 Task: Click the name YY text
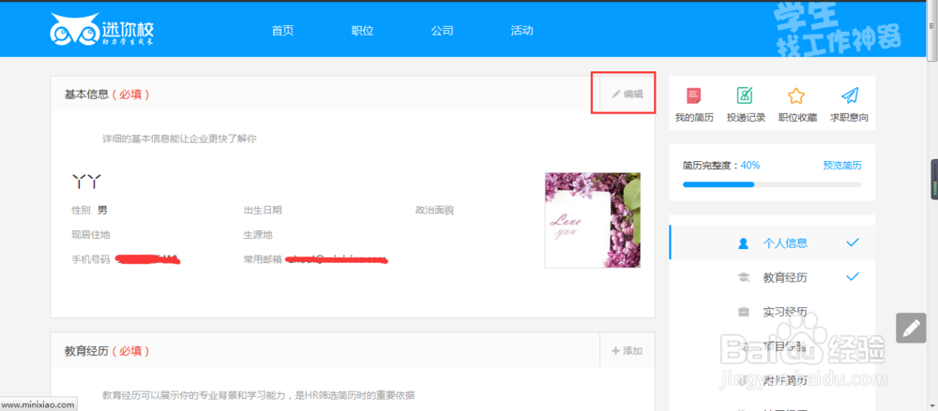[86, 180]
